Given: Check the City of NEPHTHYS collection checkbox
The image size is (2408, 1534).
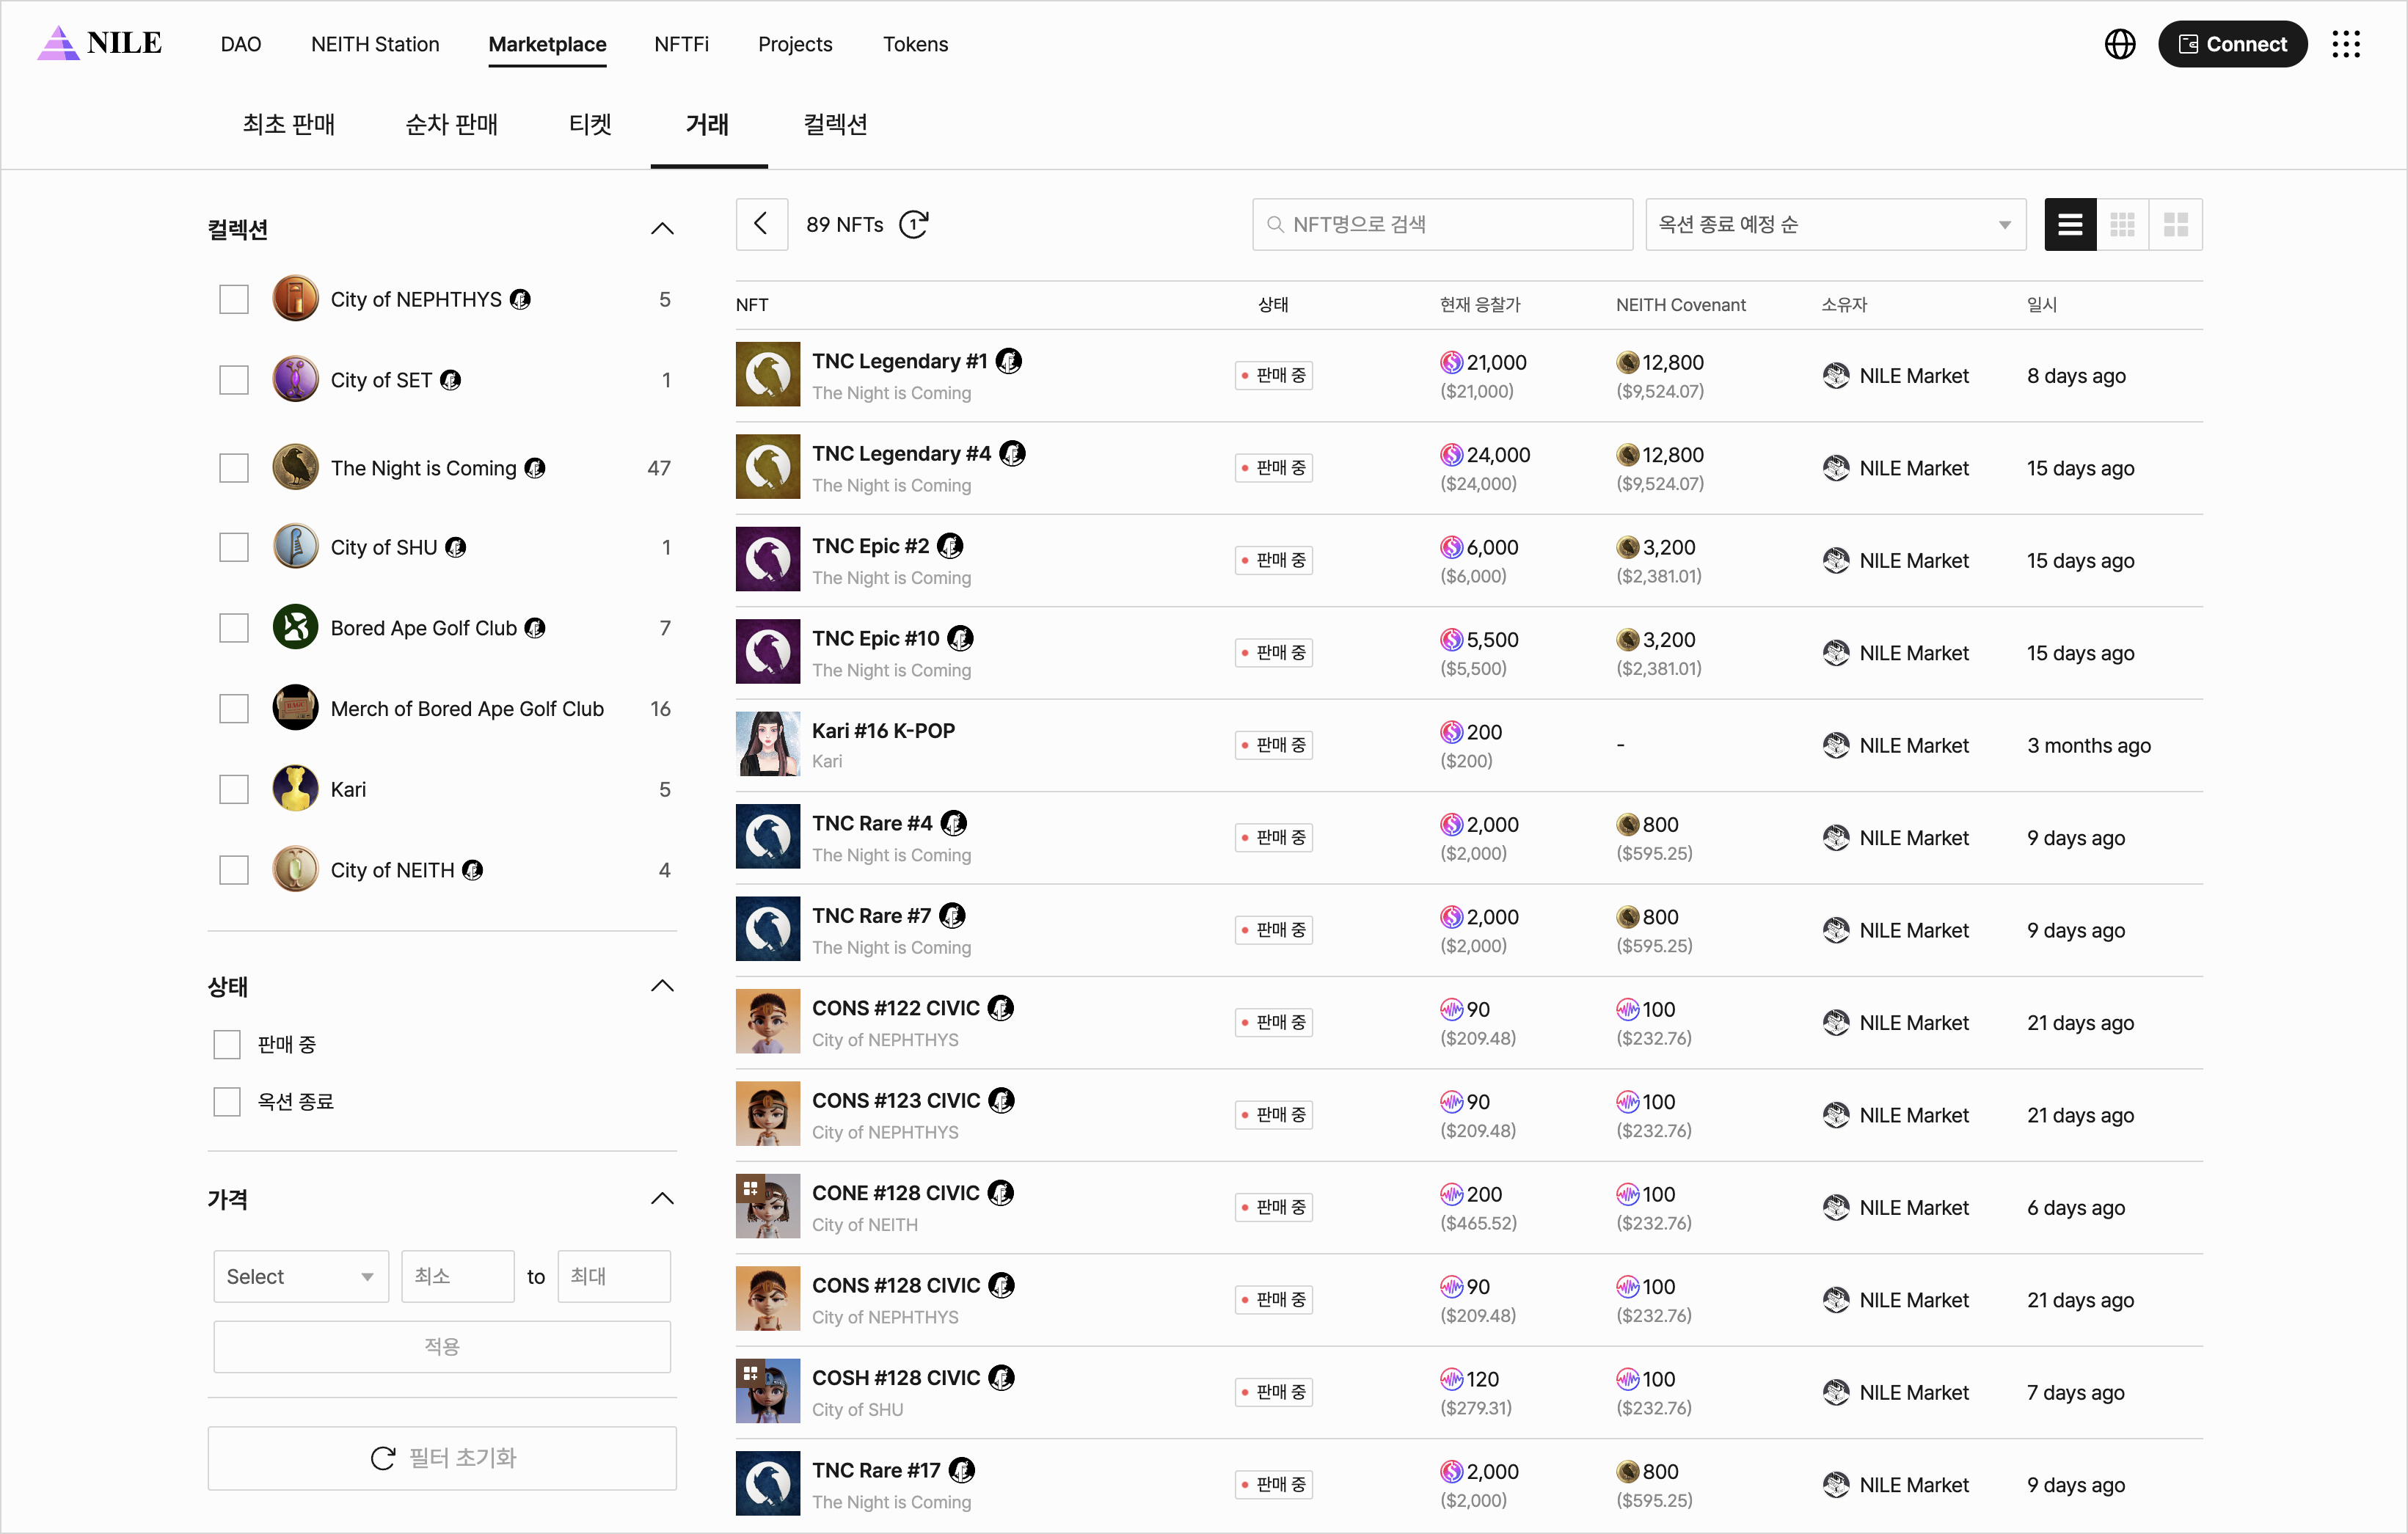Looking at the screenshot, I should (x=234, y=299).
